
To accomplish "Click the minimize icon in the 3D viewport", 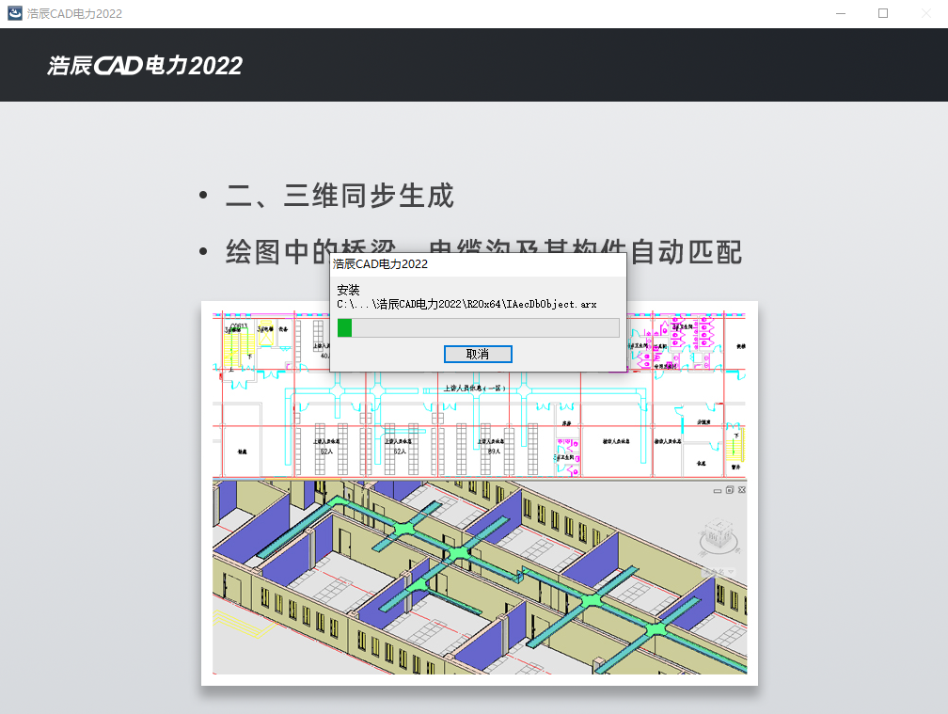I will pyautogui.click(x=718, y=490).
